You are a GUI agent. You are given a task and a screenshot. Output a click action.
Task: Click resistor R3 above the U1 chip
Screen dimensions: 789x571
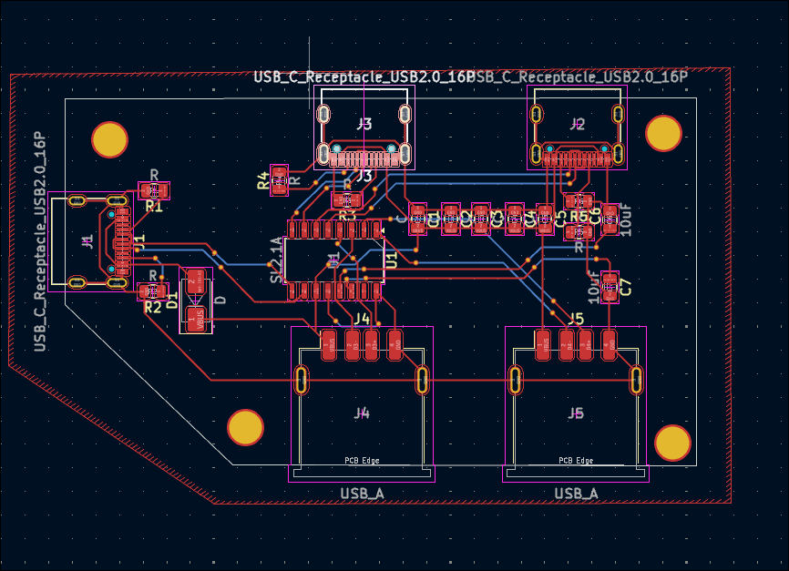pyautogui.click(x=345, y=199)
